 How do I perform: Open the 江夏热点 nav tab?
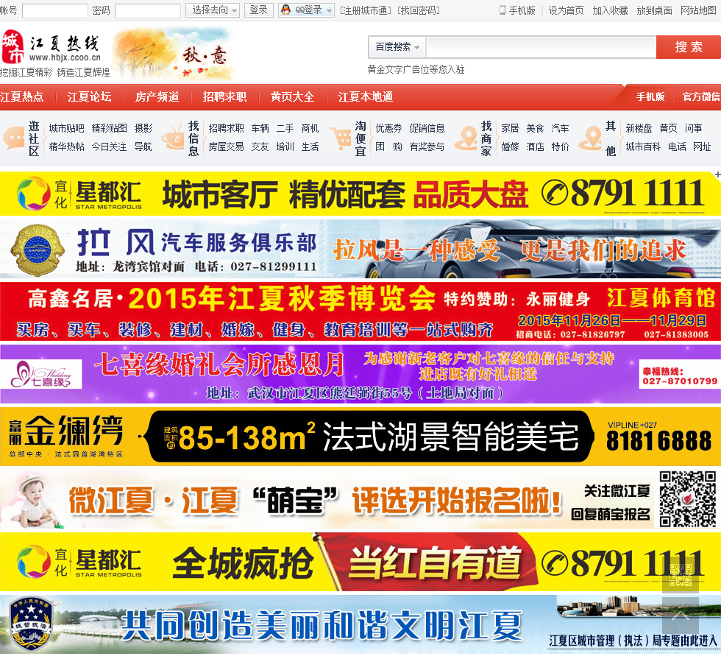[x=22, y=96]
